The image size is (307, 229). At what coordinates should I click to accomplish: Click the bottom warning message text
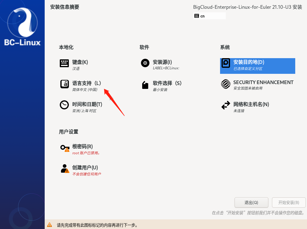click(x=97, y=225)
